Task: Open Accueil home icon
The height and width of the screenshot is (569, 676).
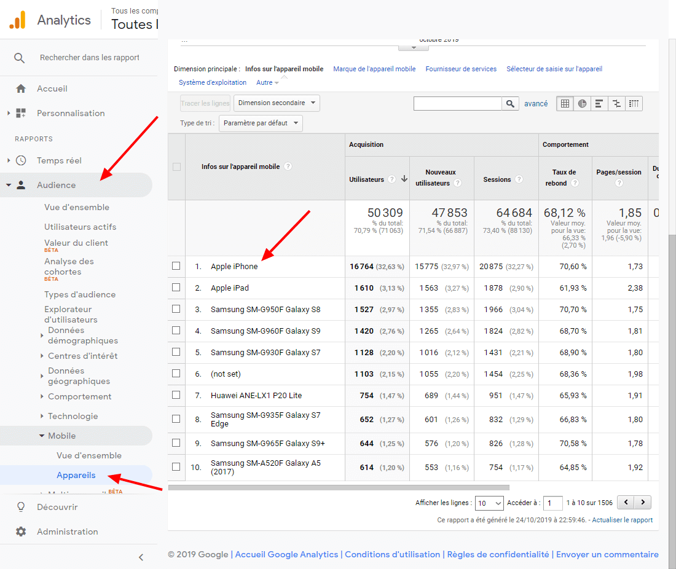Action: [21, 89]
